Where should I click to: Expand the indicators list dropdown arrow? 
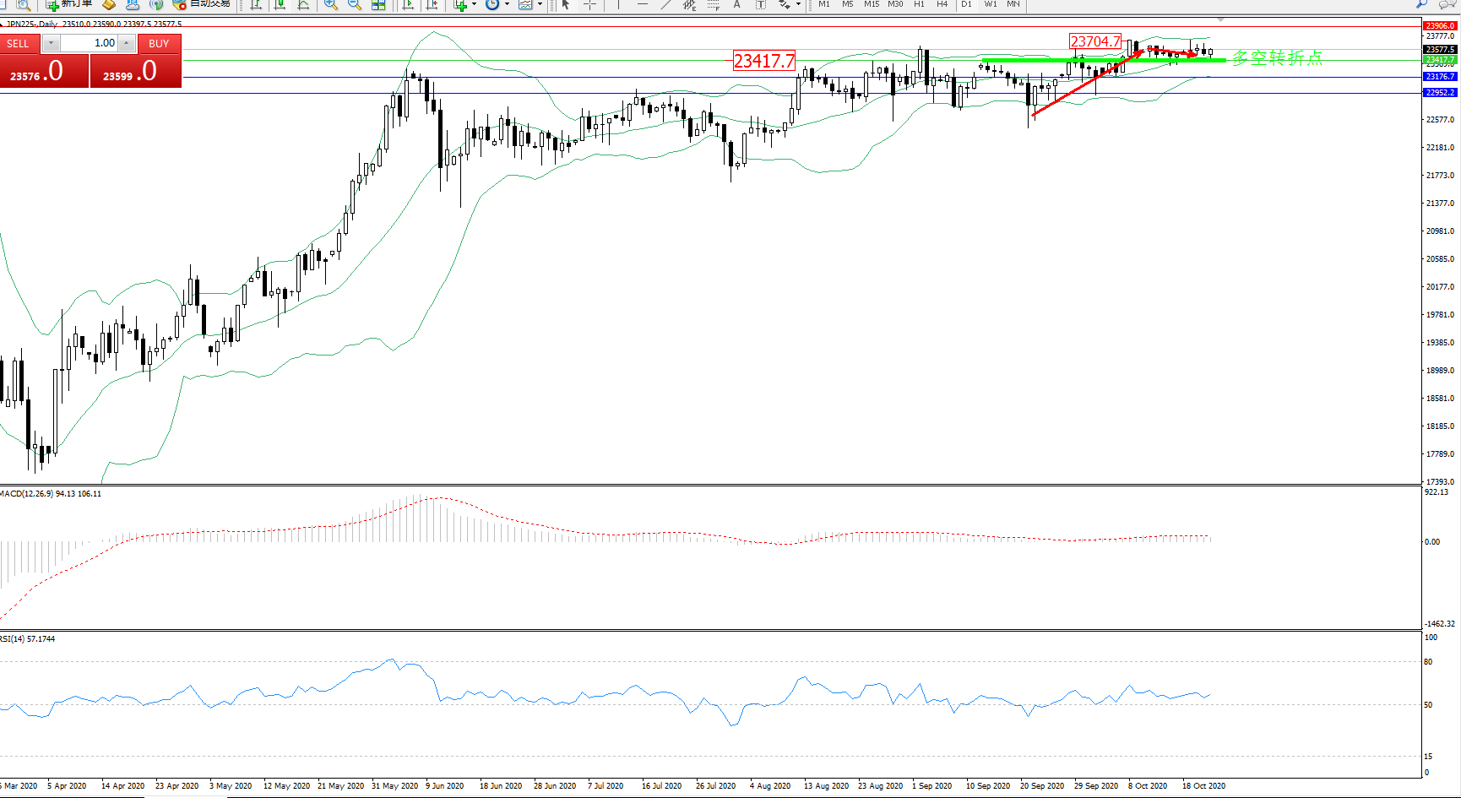pos(474,4)
